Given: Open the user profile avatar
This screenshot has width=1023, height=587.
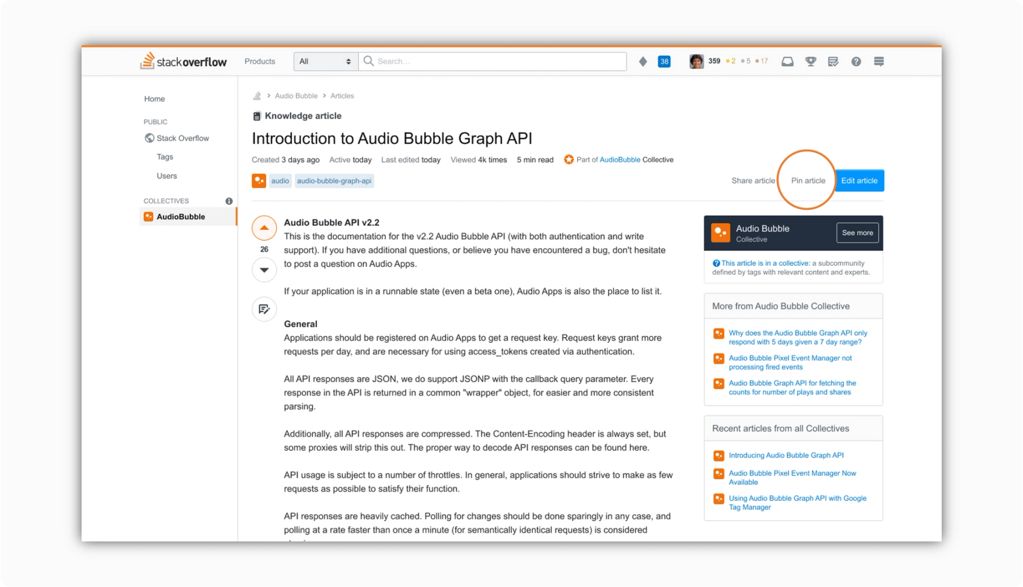Looking at the screenshot, I should [x=696, y=61].
